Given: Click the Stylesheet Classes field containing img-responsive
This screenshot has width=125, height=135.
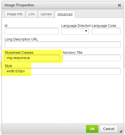Looking at the screenshot, I should 32,58.
